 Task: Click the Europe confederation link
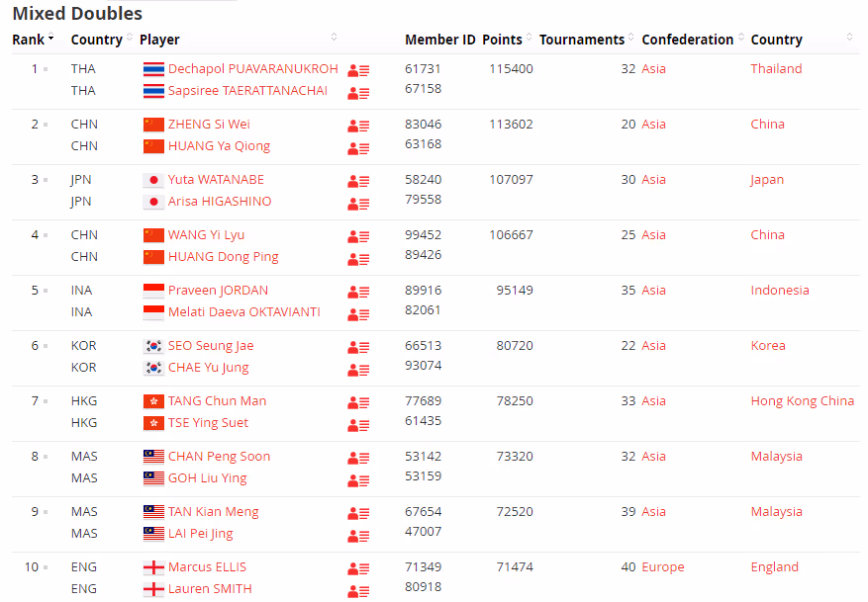[663, 567]
